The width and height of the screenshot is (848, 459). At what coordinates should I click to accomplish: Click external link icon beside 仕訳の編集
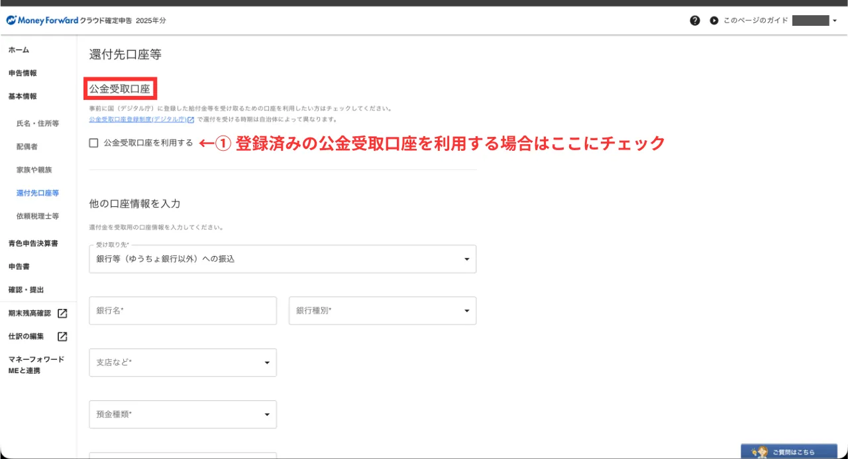tap(62, 337)
